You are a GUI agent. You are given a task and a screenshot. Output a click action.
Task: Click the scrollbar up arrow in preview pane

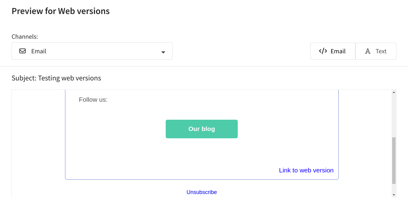(394, 92)
